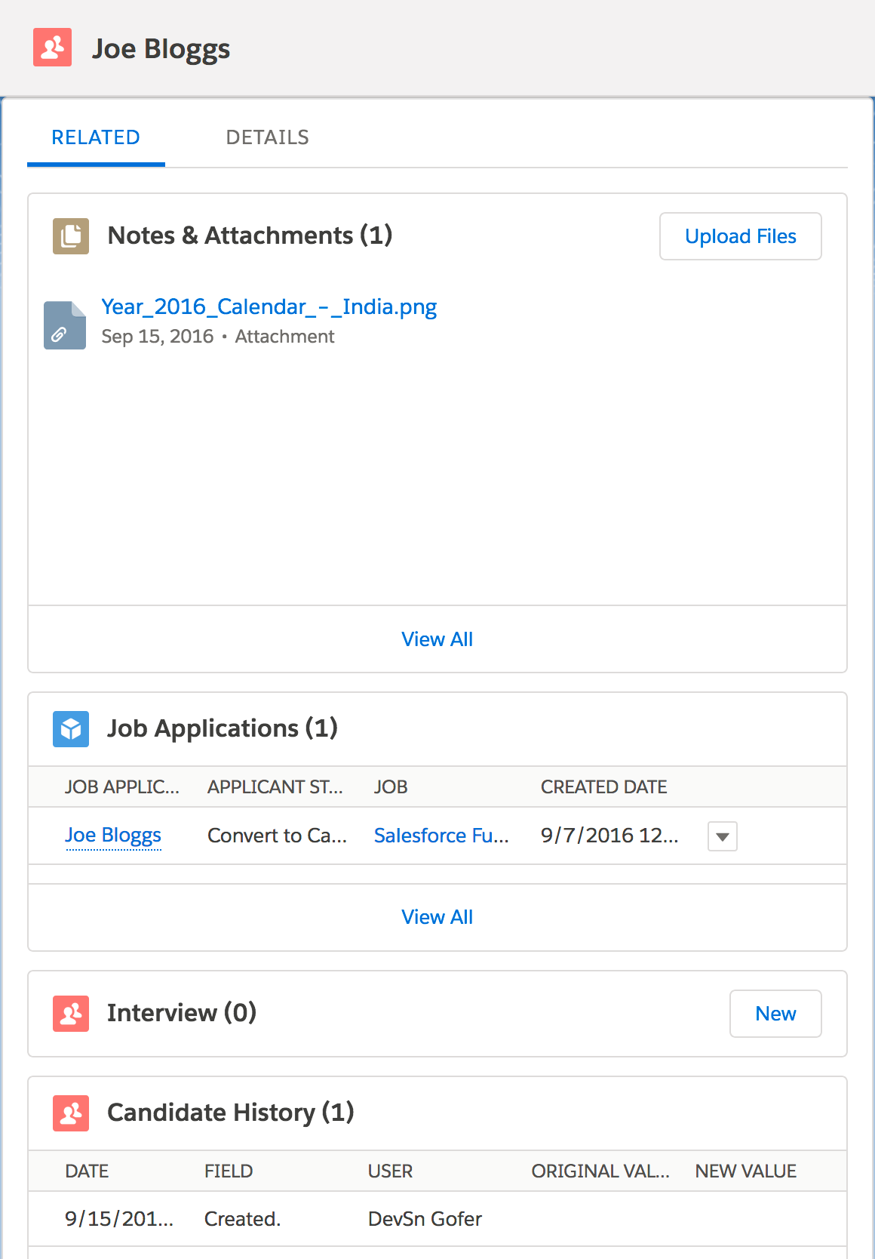The height and width of the screenshot is (1259, 875).
Task: Open the Joe Bloggs row actions dropdown
Action: [x=722, y=836]
